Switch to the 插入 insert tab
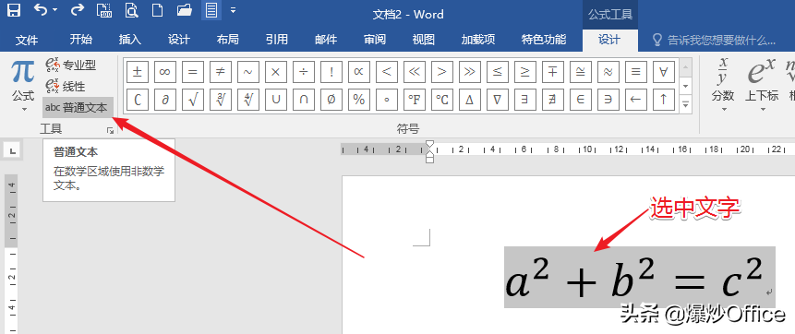Viewport: 795px width, 334px height. [x=130, y=40]
